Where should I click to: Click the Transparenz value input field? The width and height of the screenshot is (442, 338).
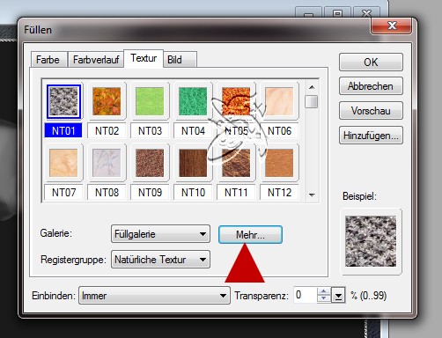[306, 295]
